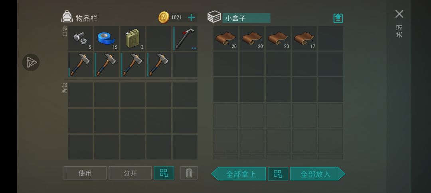Select the green fuel canister
The width and height of the screenshot is (431, 193).
point(132,38)
